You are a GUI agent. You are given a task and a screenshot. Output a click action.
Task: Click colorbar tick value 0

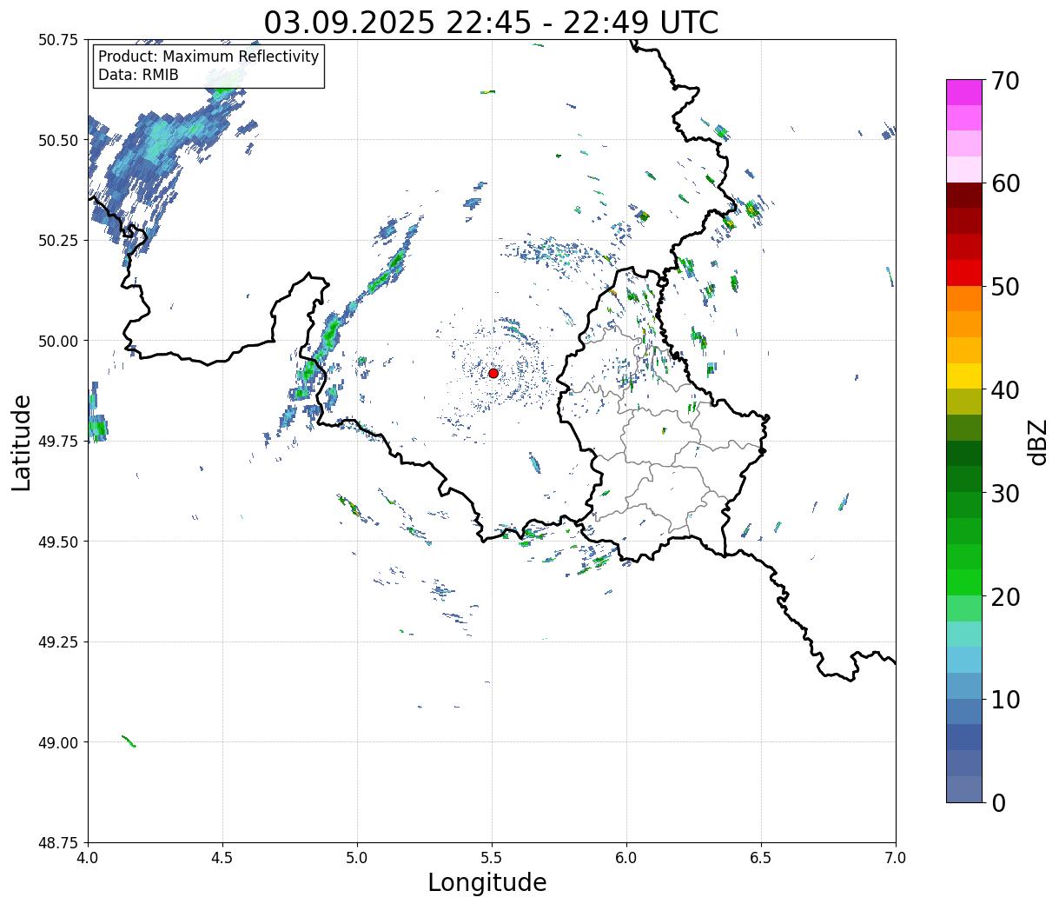997,802
